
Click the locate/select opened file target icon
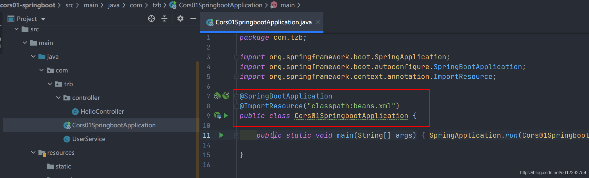click(x=151, y=18)
